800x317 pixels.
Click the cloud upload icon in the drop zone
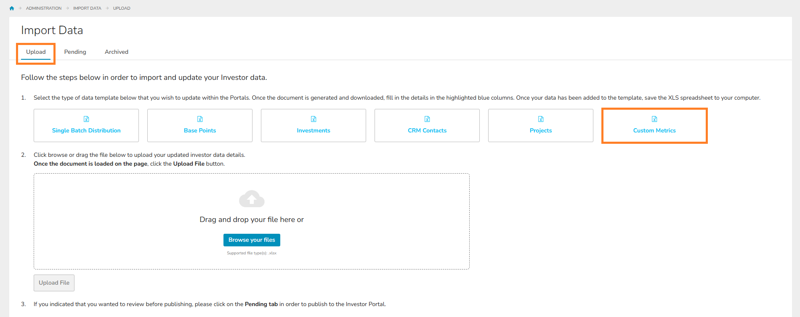252,199
